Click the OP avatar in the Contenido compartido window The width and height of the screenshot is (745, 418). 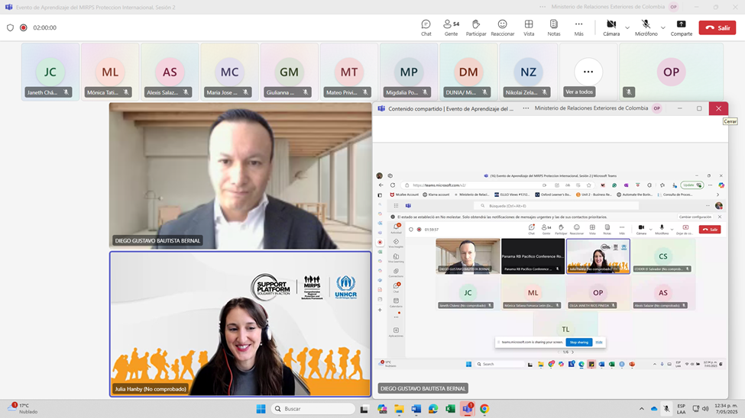[x=656, y=108]
